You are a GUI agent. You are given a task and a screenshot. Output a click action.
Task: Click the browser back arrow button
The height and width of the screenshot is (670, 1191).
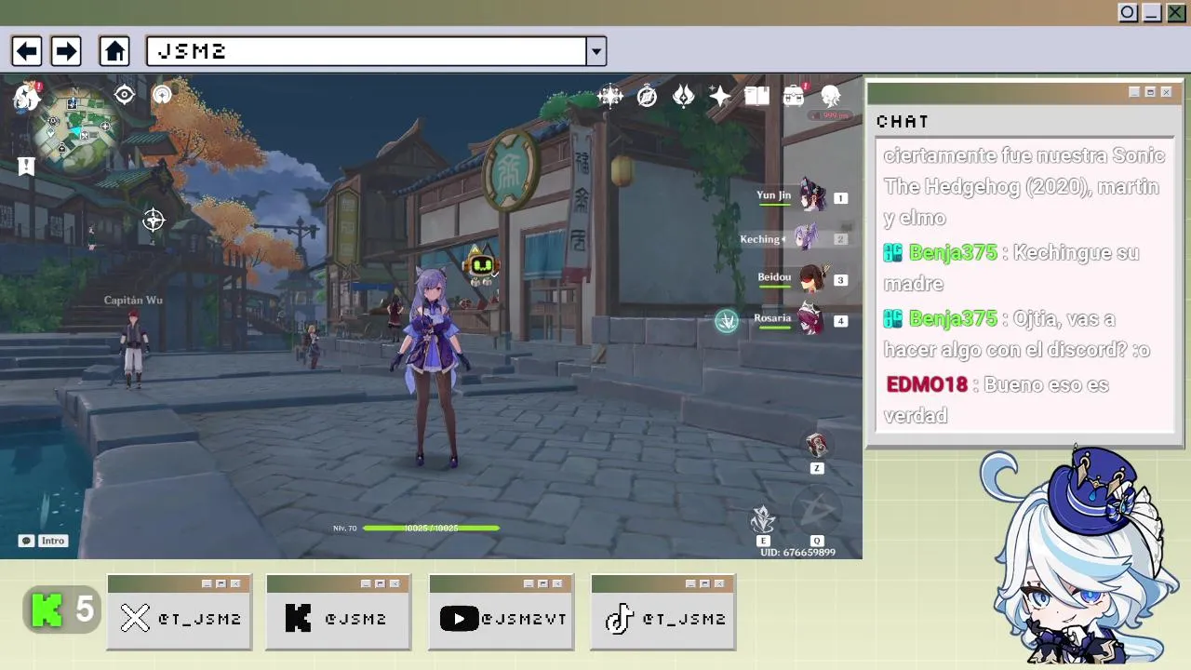26,51
